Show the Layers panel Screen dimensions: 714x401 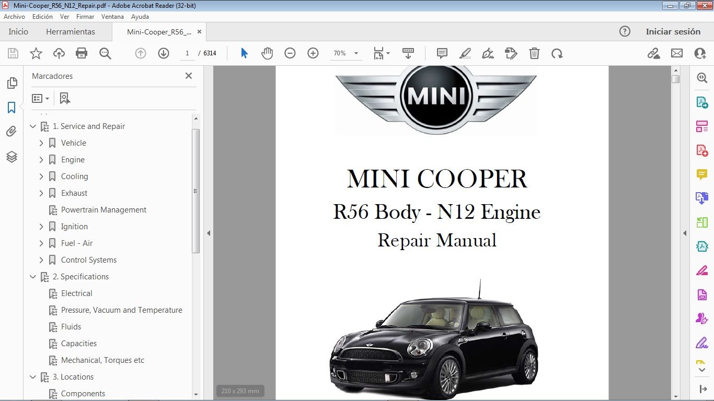12,157
